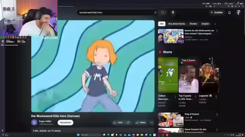Screen dimensions: 245x137
Task: Open the green Spotify icon on the taskbar
Action: 150,135
